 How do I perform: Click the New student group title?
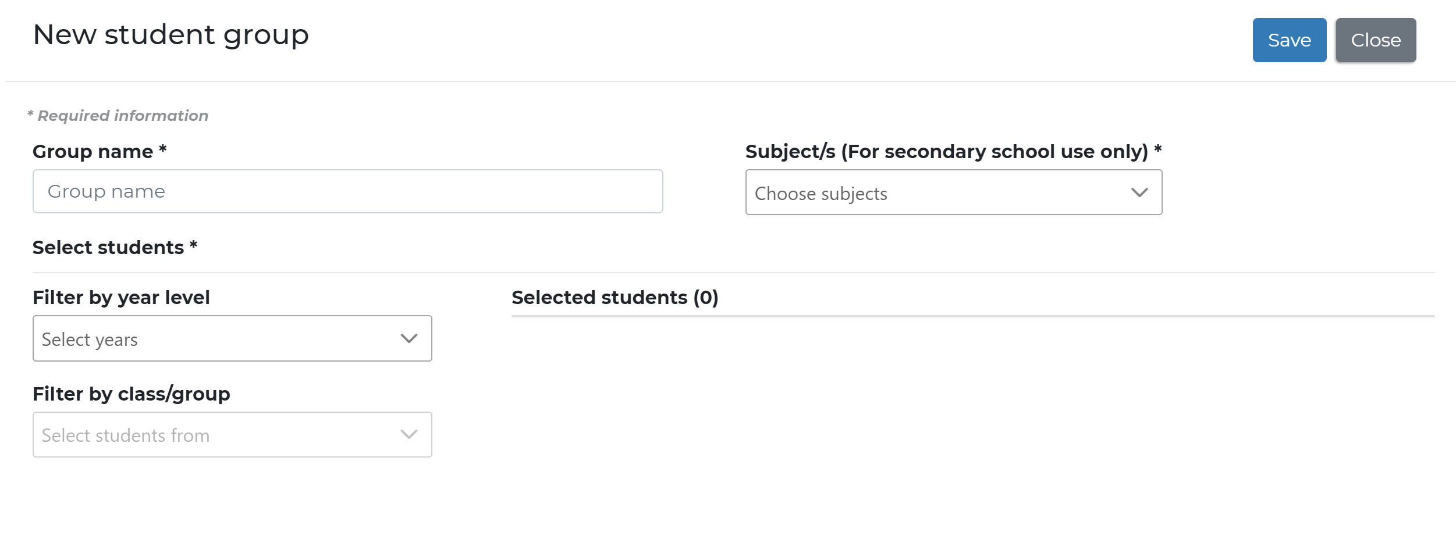[171, 35]
